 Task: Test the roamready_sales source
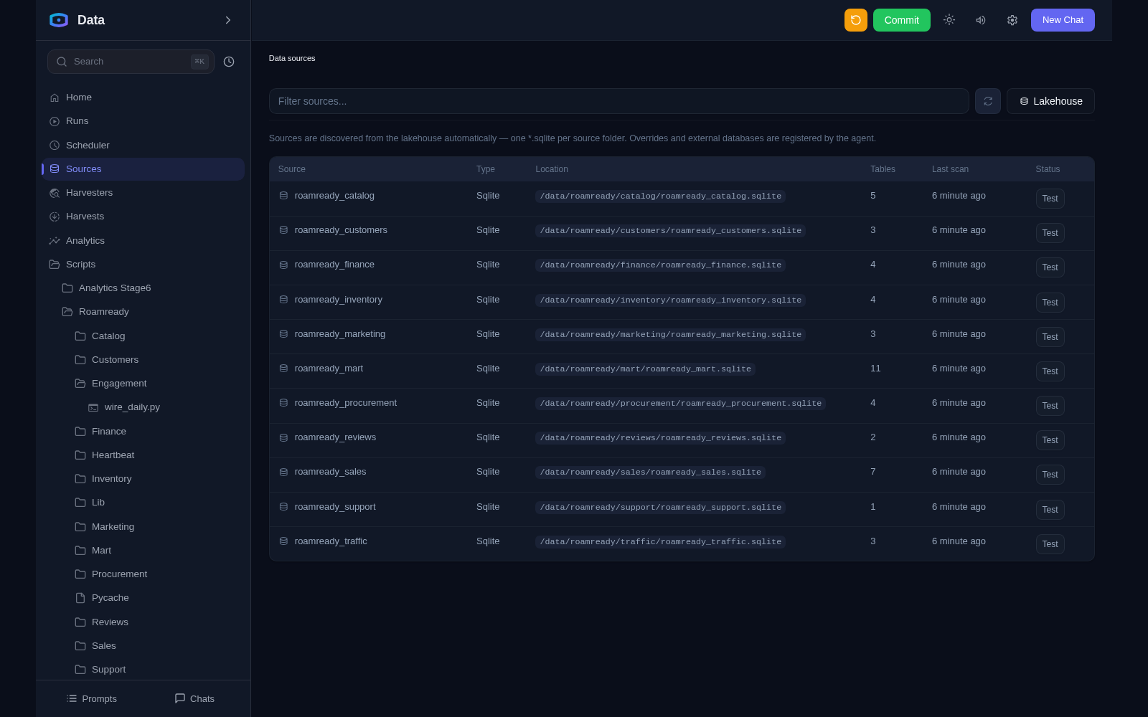coord(1050,475)
